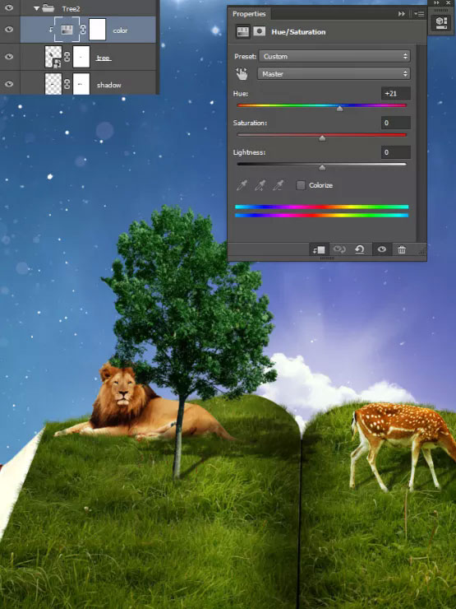The image size is (456, 609).
Task: Click the Hue label
Action: click(241, 94)
